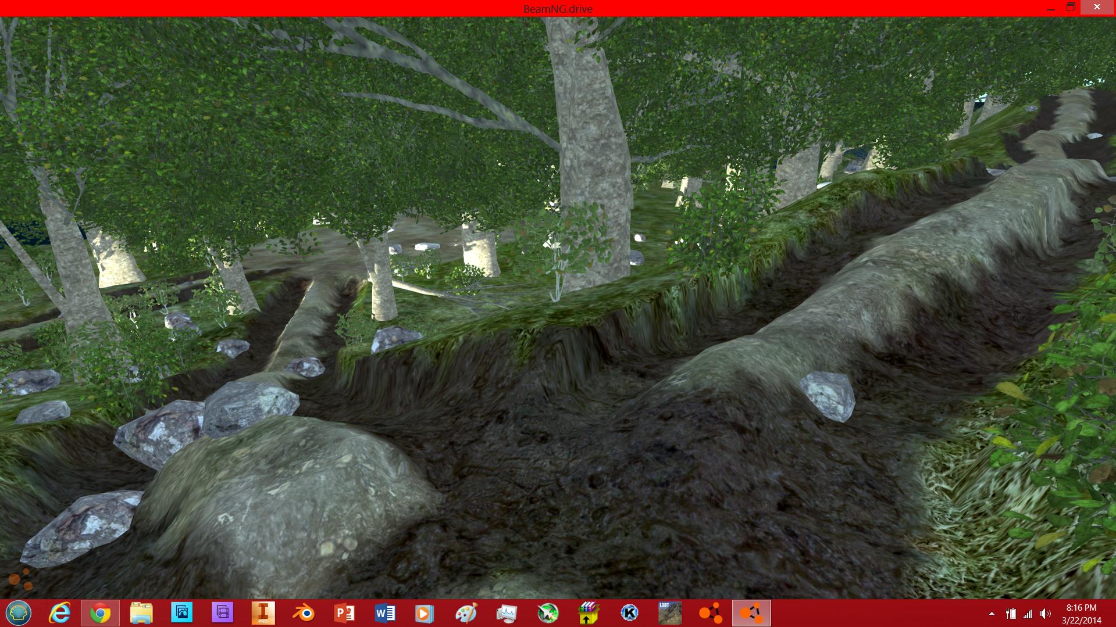Click the non-highlighted orange BeamNG taskbar icon
The height and width of the screenshot is (627, 1116).
click(711, 613)
